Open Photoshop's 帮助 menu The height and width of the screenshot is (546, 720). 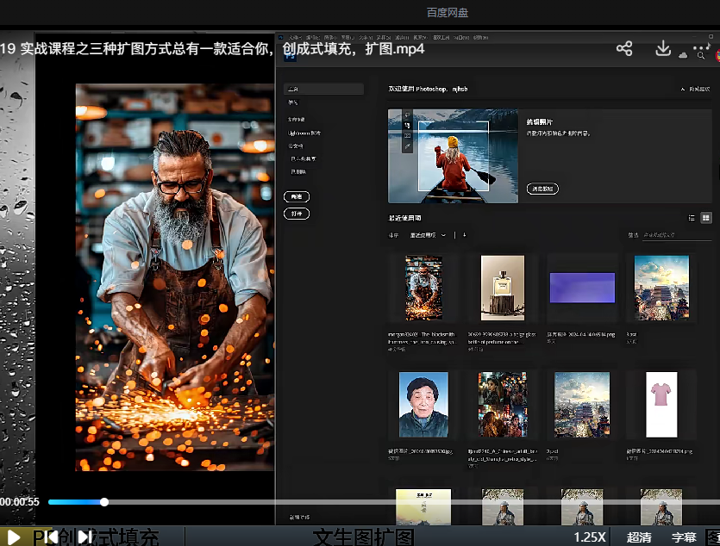[481, 37]
